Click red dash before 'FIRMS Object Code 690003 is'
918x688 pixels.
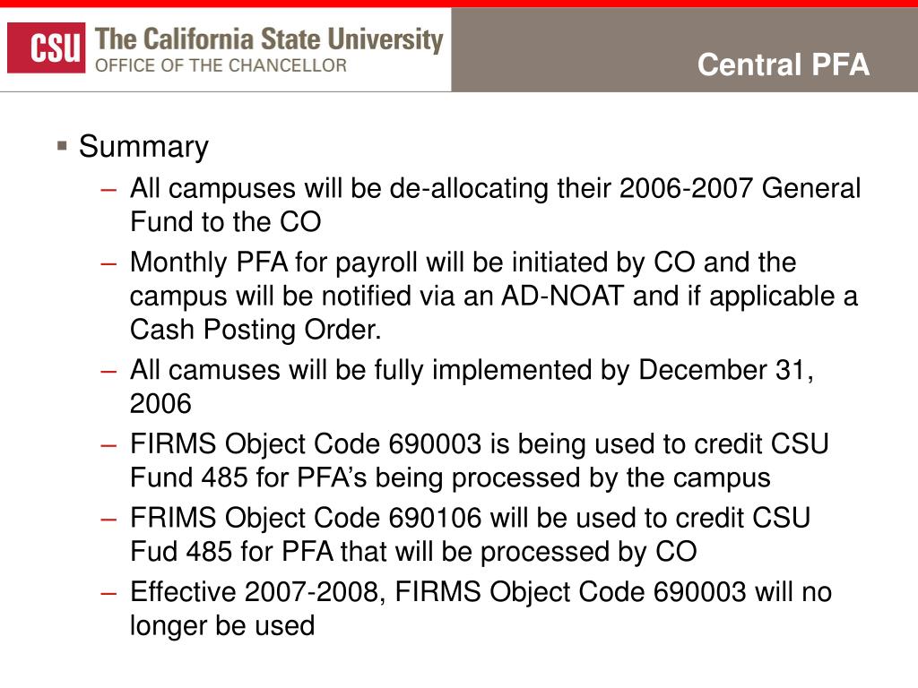point(108,445)
